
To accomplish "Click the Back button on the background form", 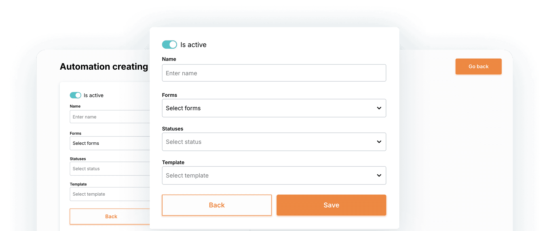I will [x=111, y=216].
